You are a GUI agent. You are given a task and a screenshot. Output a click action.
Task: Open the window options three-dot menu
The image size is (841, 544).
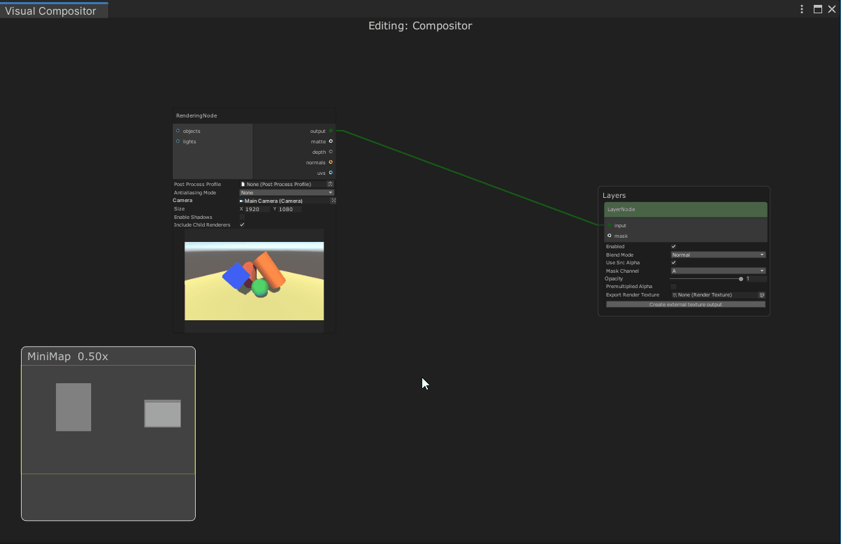[x=801, y=9]
